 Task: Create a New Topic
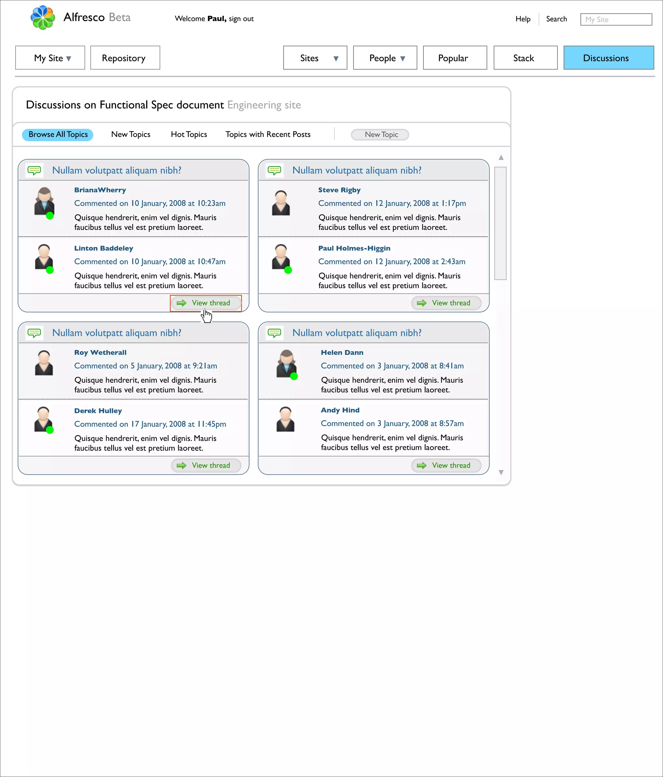tap(380, 135)
